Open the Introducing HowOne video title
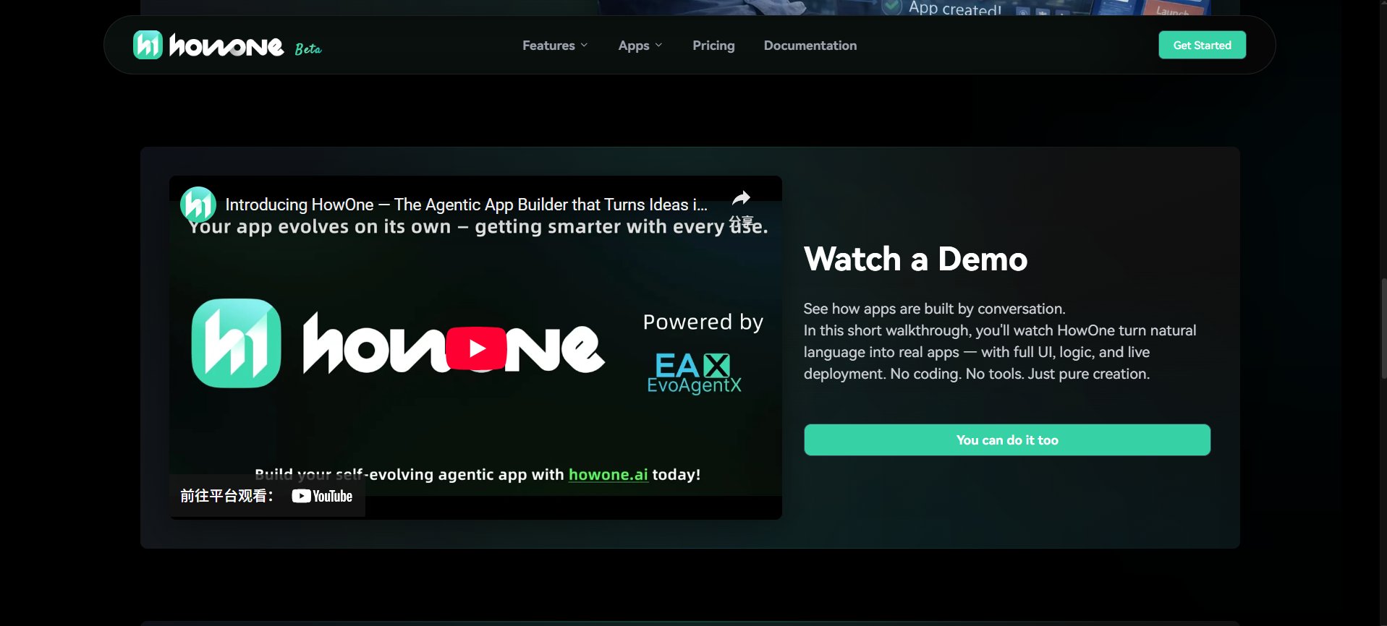This screenshot has height=626, width=1387. (466, 205)
